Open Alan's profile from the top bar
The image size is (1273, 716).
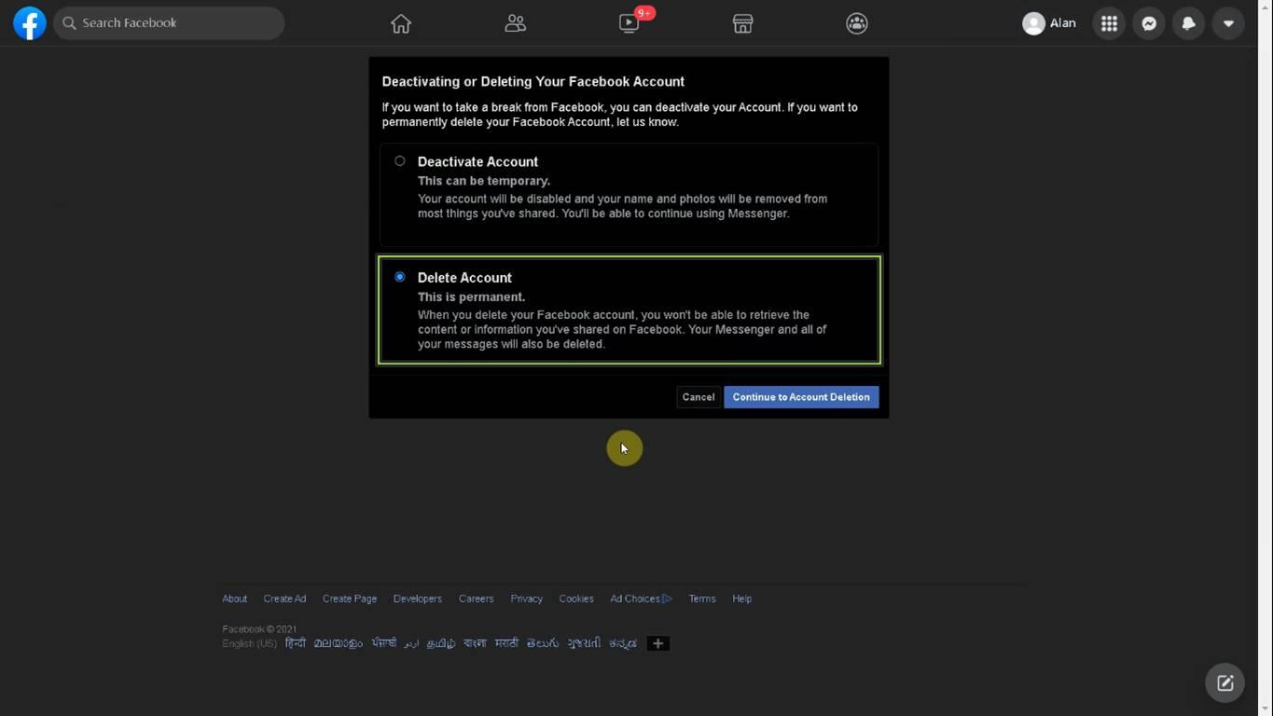1049,23
